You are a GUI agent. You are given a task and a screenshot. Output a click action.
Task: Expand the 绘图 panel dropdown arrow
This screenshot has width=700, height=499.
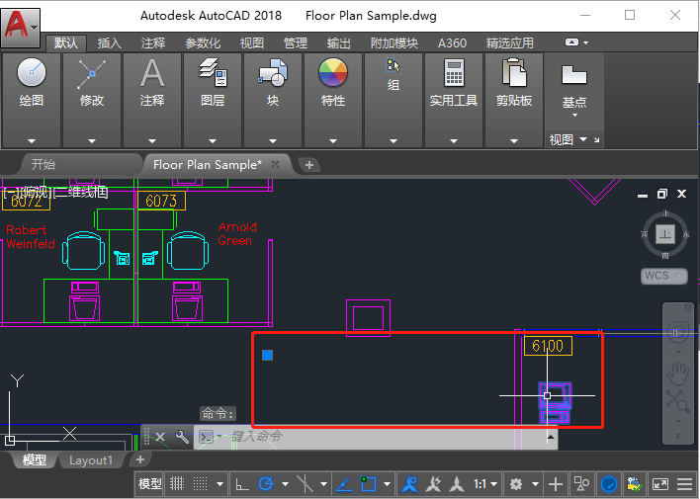tap(32, 141)
